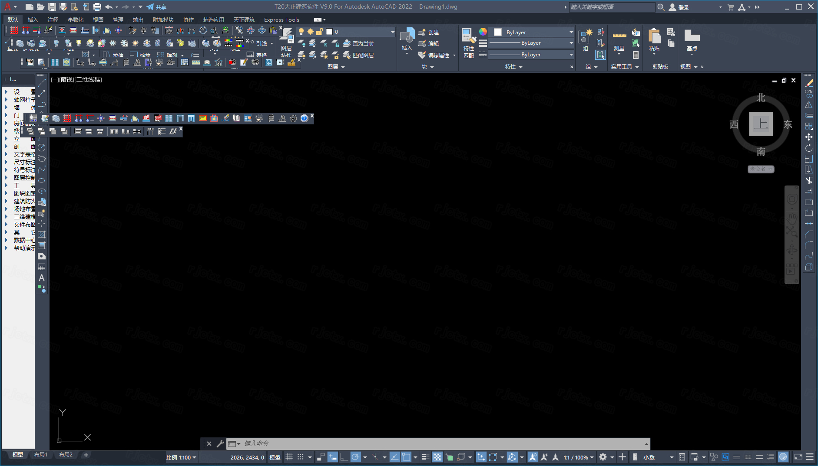Click the Save icon in quick access toolbar

tap(52, 7)
